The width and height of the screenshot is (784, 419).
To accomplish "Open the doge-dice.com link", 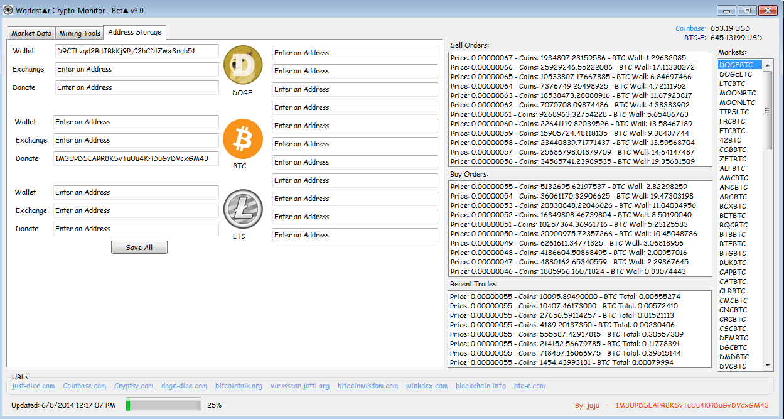I will click(184, 386).
